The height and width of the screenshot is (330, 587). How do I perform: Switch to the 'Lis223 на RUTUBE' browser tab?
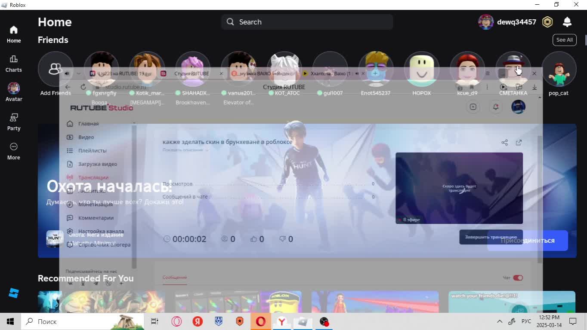(x=120, y=73)
